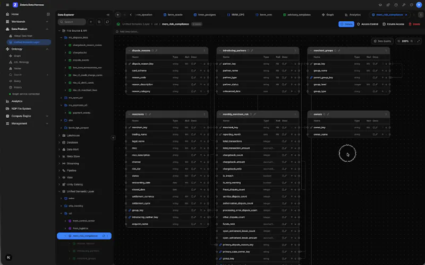The height and width of the screenshot is (265, 425).
Task: Edit the merchants table name pencil icon
Action: [150, 114]
